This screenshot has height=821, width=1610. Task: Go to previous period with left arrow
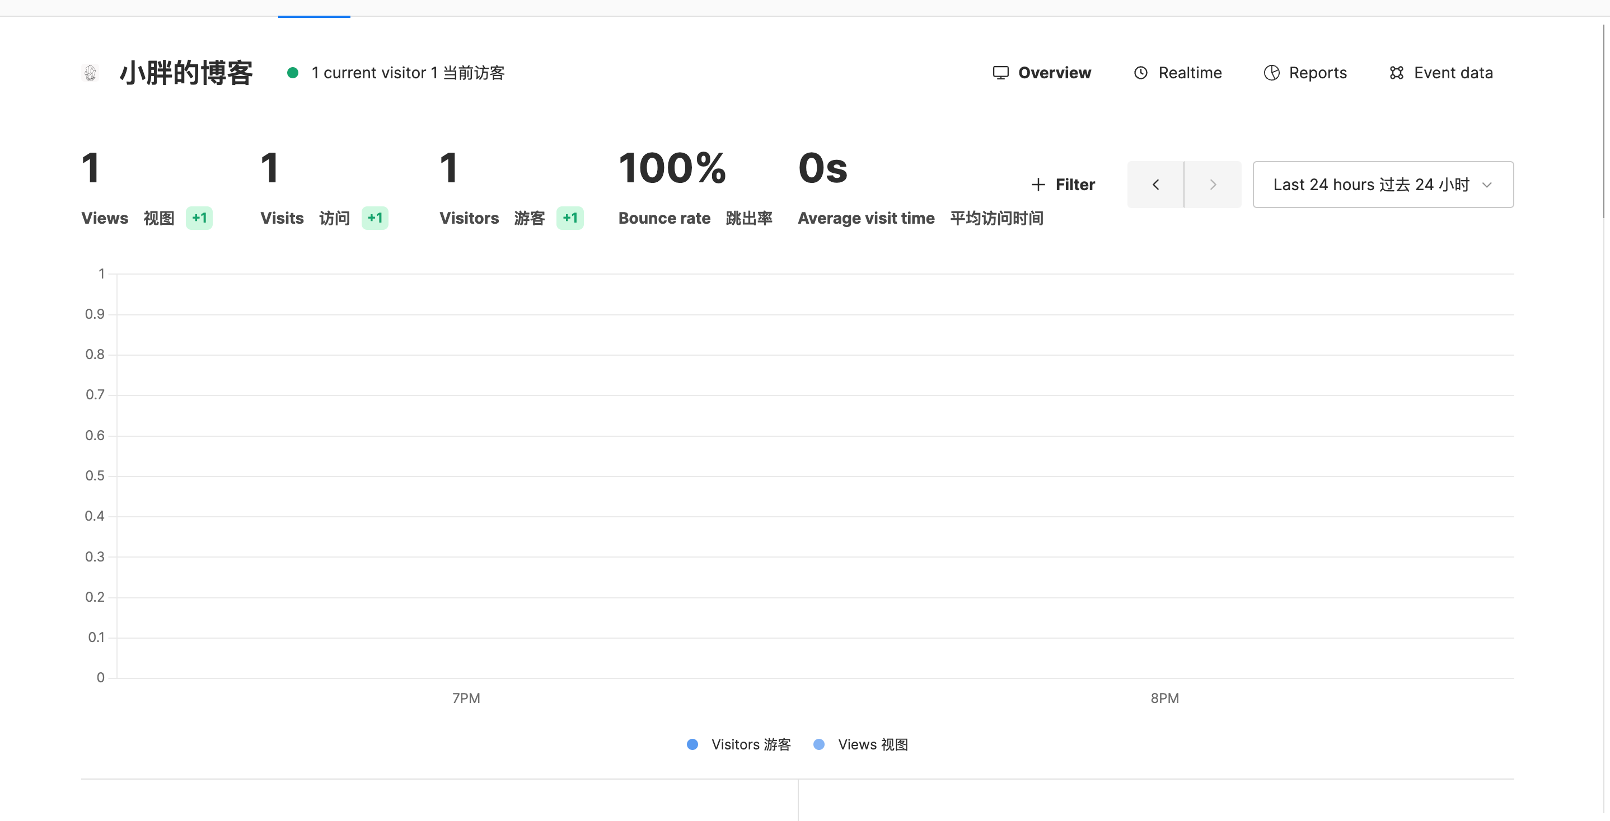(x=1155, y=184)
